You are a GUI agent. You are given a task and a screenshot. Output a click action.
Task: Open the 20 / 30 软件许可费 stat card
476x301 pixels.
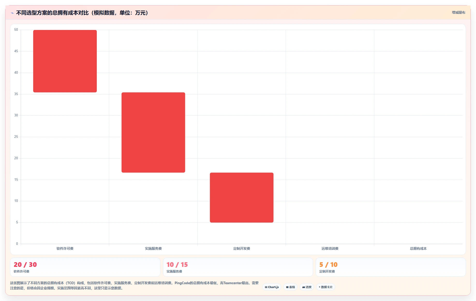85,267
